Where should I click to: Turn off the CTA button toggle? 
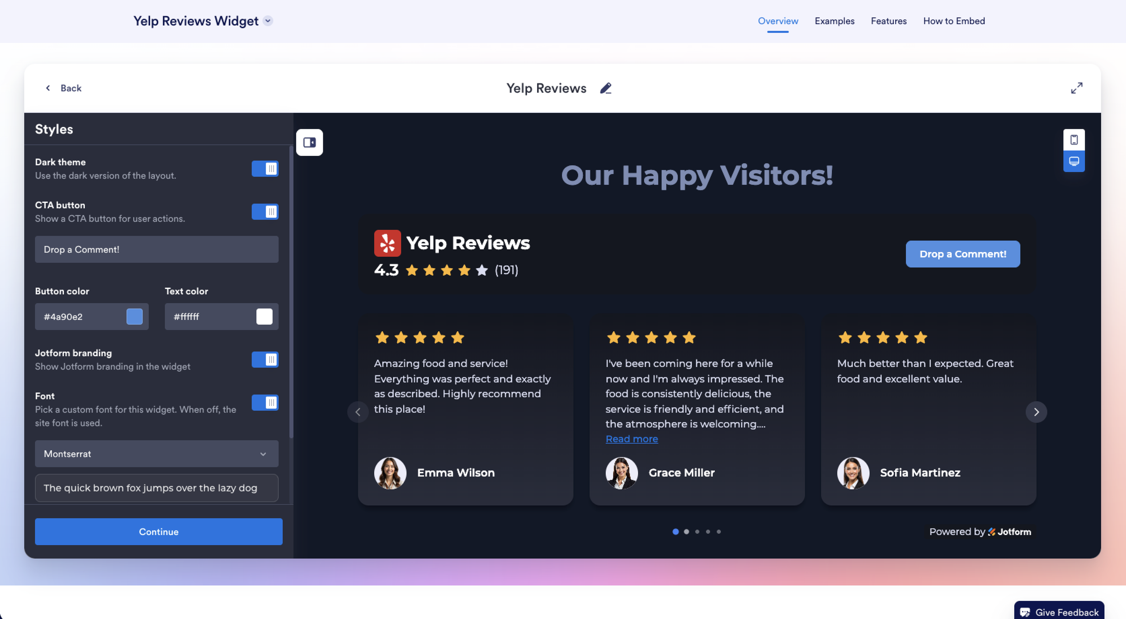pyautogui.click(x=265, y=212)
